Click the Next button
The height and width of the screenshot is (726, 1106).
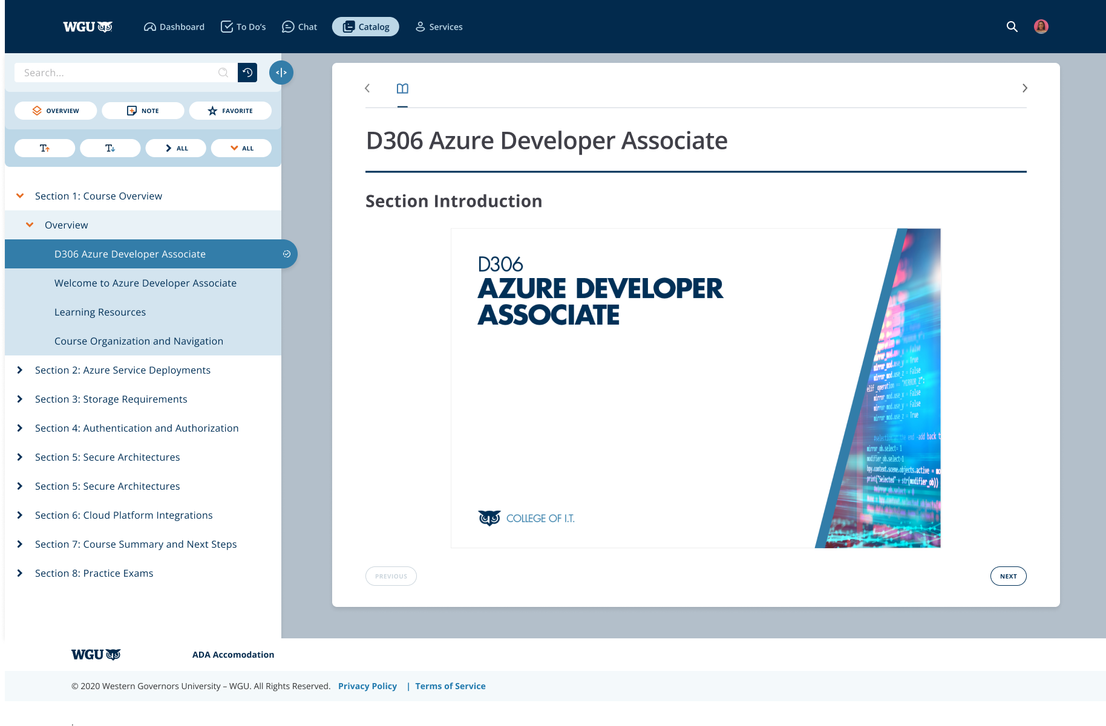coord(1008,576)
